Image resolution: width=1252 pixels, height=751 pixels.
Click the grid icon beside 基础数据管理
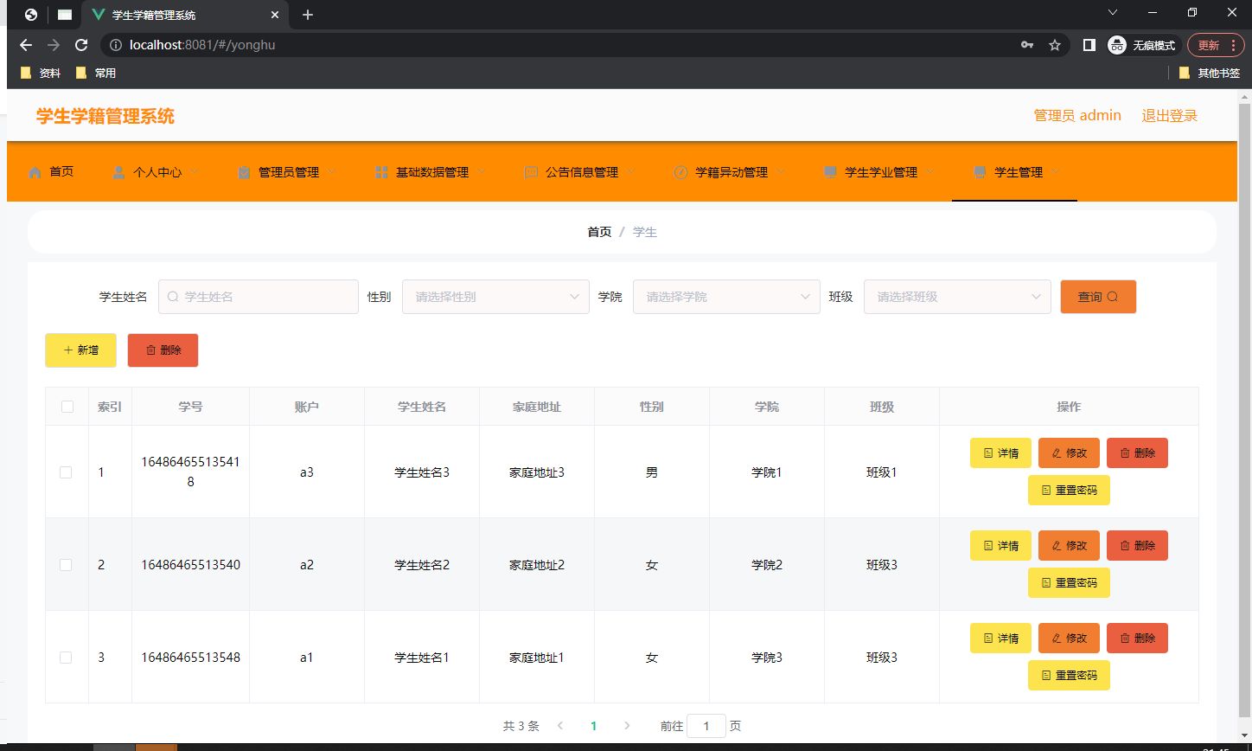point(381,172)
